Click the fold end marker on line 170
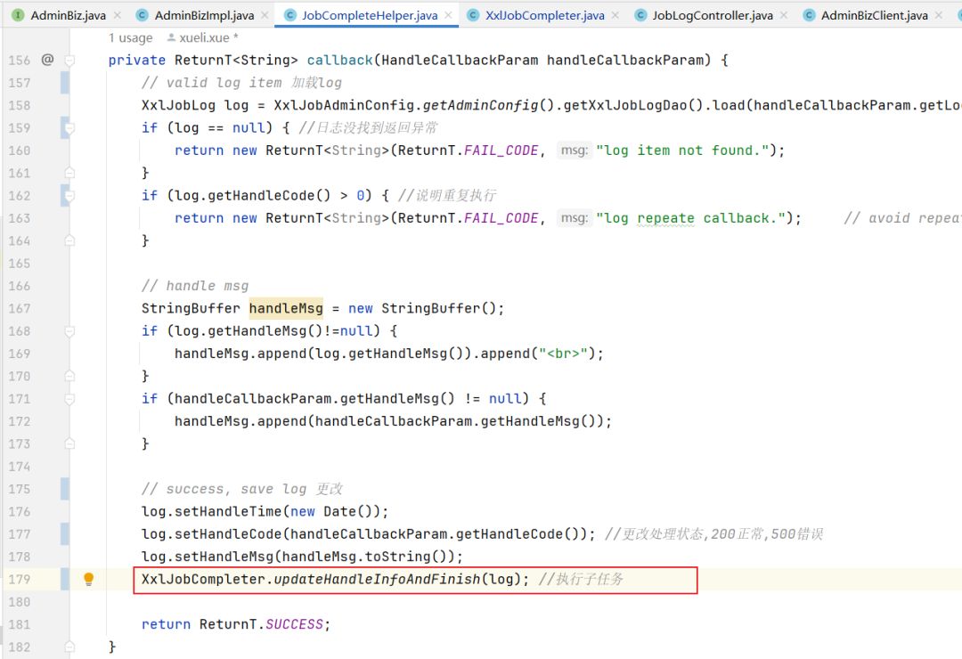The height and width of the screenshot is (659, 962). coord(70,376)
